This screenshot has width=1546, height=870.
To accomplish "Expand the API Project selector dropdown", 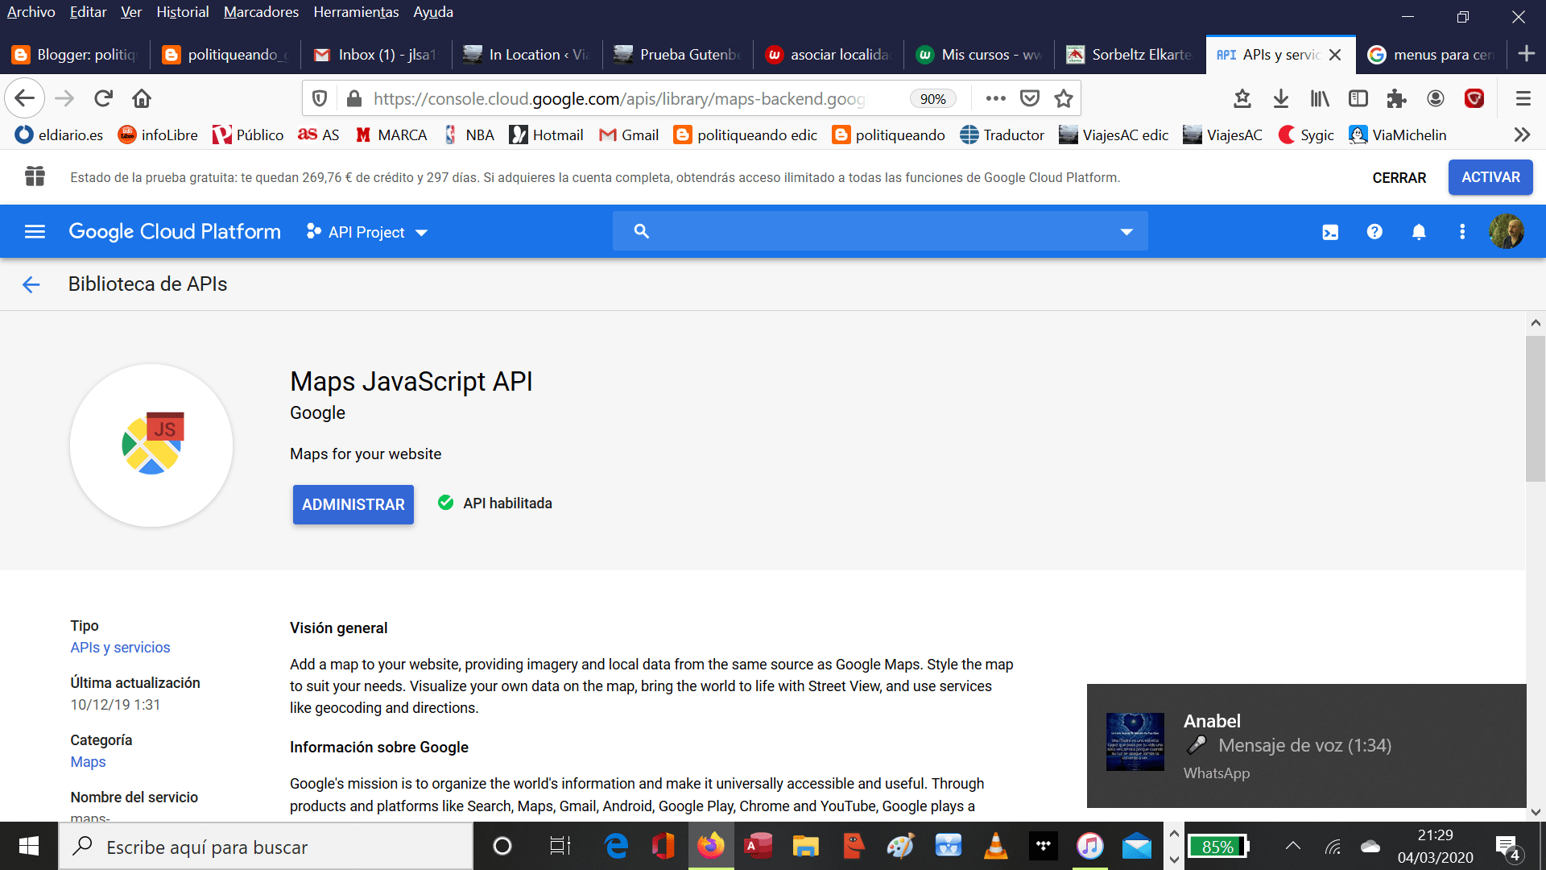I will [366, 232].
